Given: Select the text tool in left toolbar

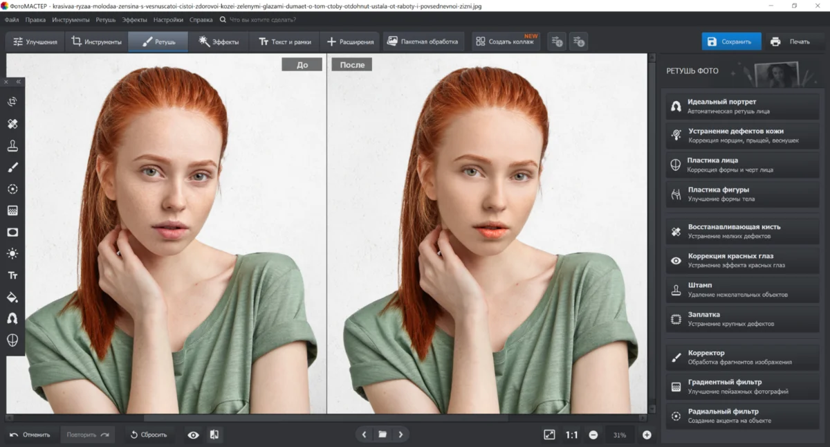Looking at the screenshot, I should [x=12, y=275].
